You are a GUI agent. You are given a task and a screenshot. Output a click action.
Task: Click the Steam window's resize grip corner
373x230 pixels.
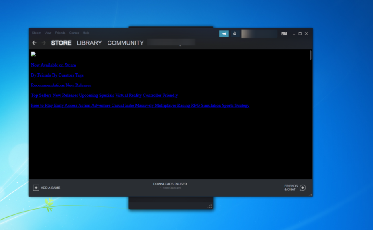point(310,194)
